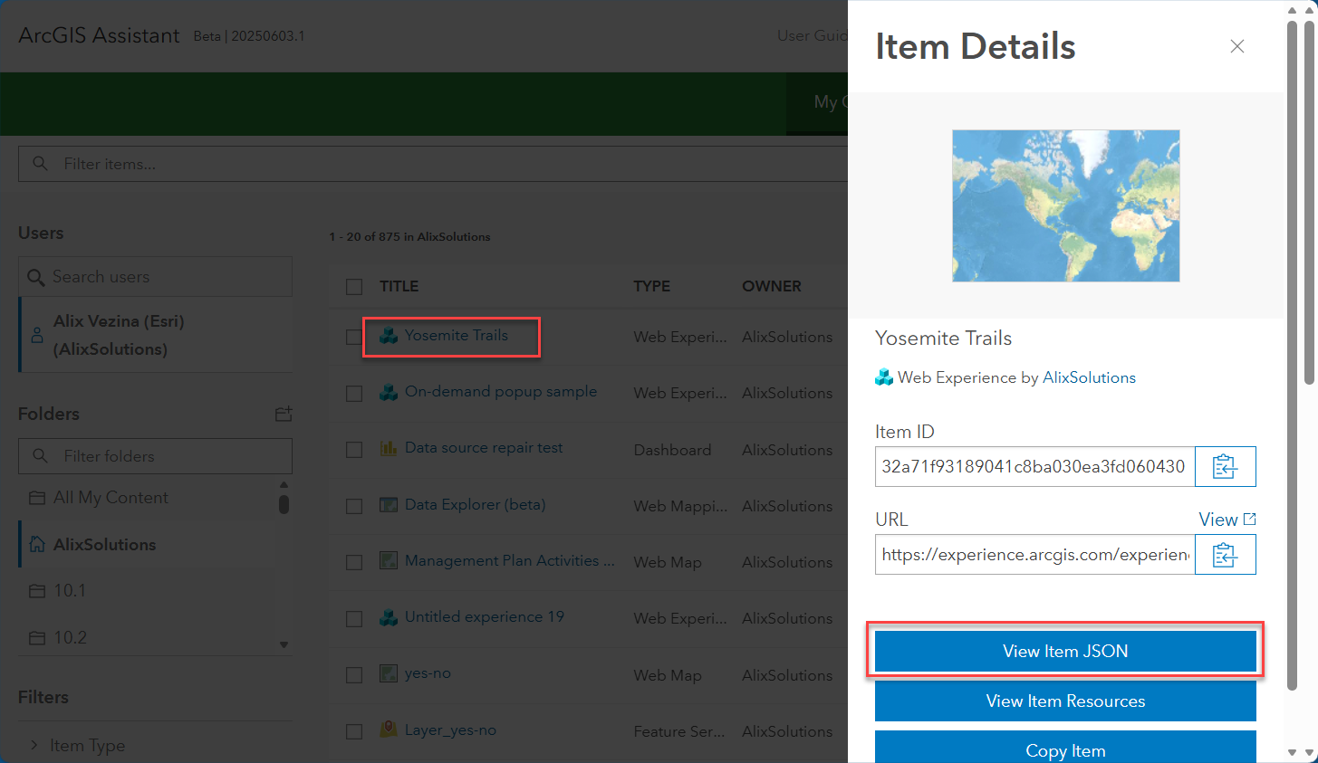The height and width of the screenshot is (763, 1318).
Task: Click the web map icon for Management Plan Activities
Action: (x=389, y=560)
